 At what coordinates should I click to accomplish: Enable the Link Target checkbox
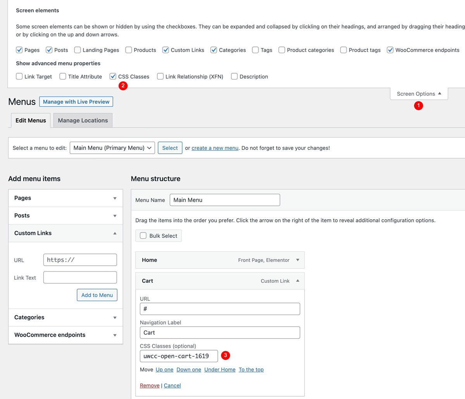(19, 76)
